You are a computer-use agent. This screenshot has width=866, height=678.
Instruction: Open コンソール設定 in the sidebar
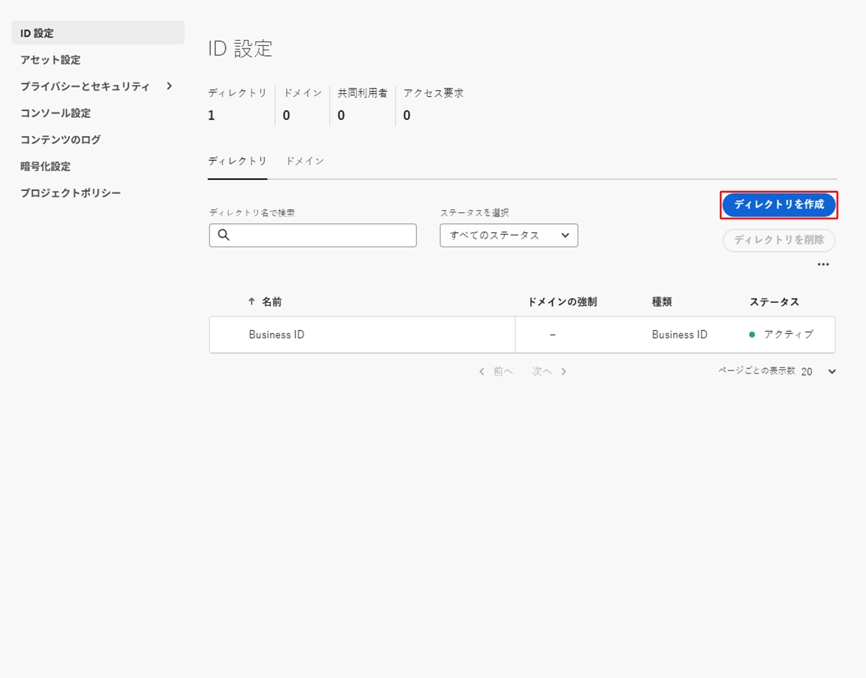click(x=55, y=113)
